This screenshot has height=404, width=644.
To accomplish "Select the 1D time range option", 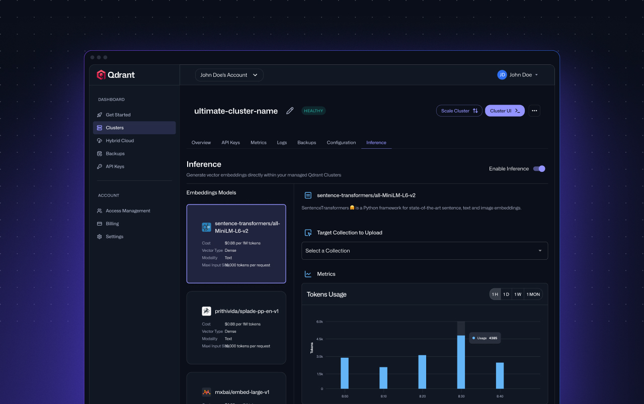I will pyautogui.click(x=506, y=294).
